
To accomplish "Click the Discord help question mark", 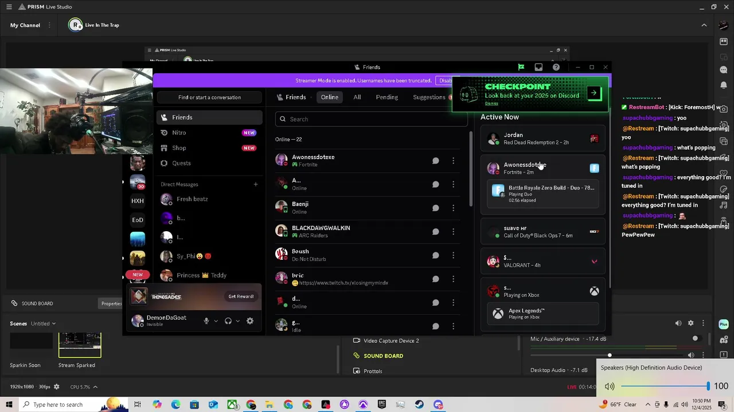I will 556,67.
